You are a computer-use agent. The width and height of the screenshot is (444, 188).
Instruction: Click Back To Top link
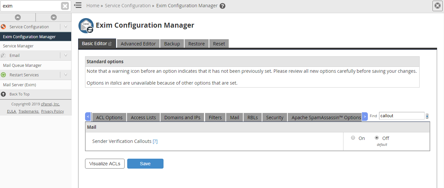coord(19,94)
